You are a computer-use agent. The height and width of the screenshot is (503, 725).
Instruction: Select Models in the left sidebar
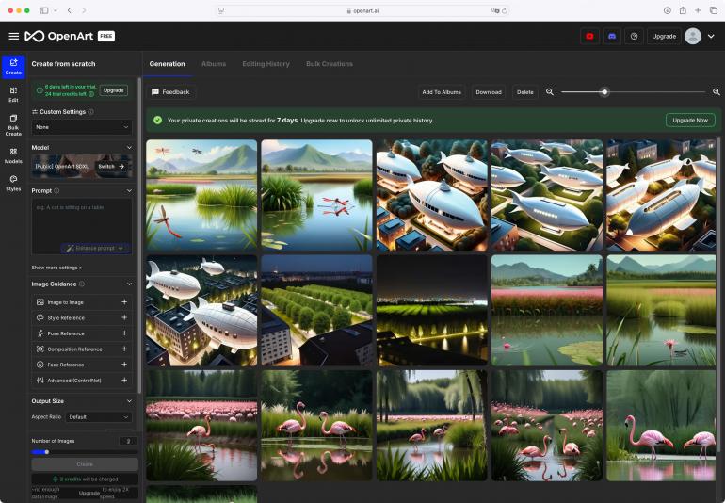[13, 155]
